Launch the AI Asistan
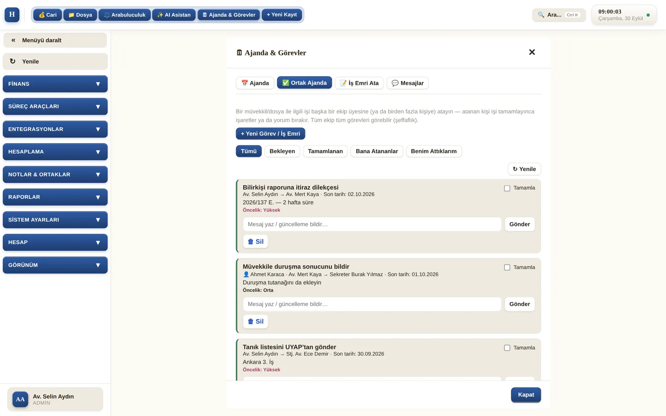The height and width of the screenshot is (416, 666). [174, 15]
